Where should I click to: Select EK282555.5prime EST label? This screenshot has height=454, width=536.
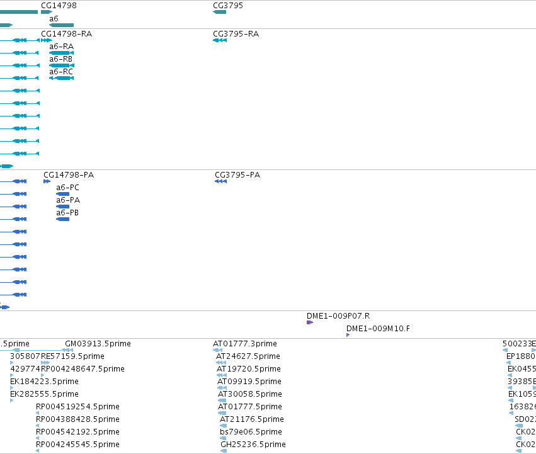45,394
